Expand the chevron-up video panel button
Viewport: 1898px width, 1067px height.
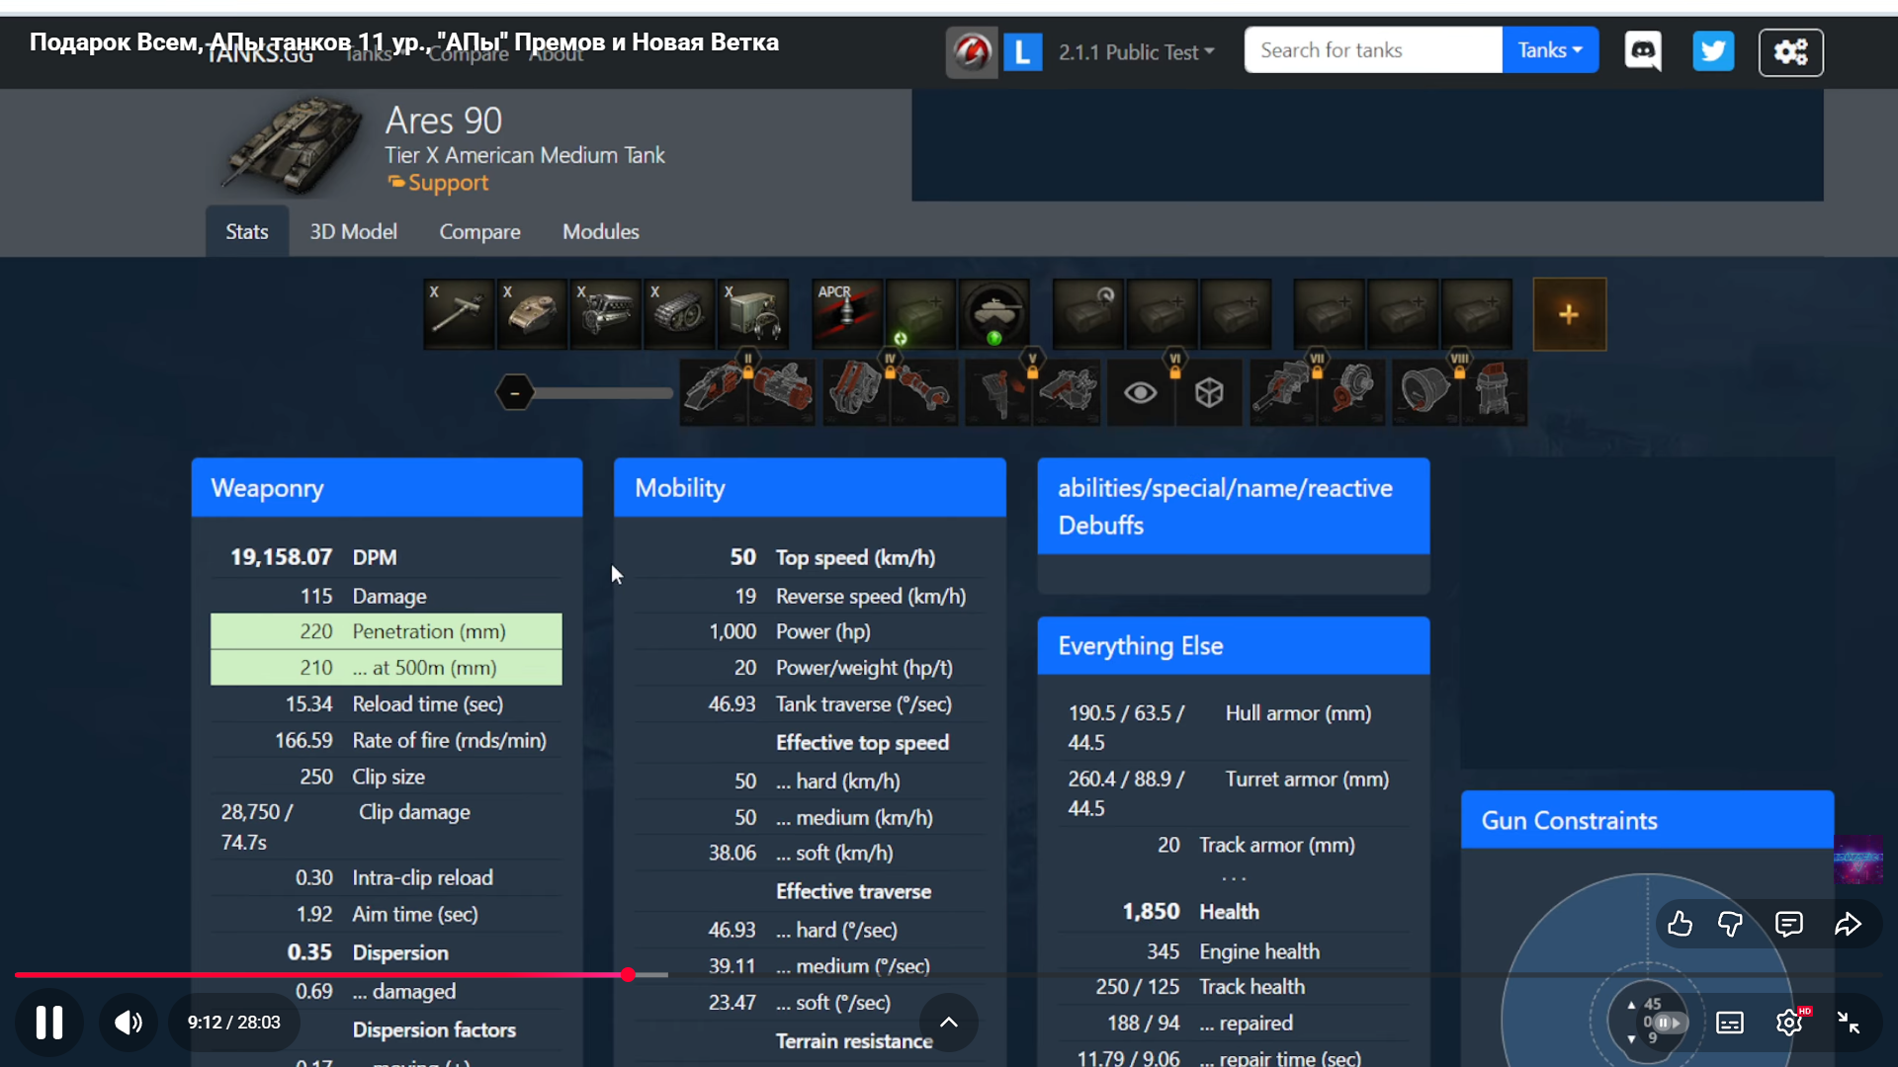coord(948,1023)
